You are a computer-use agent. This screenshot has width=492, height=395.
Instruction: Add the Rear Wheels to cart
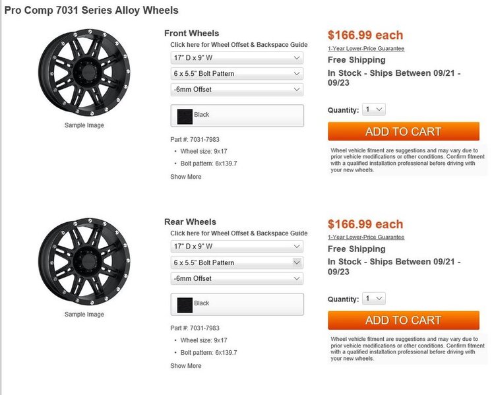click(404, 320)
